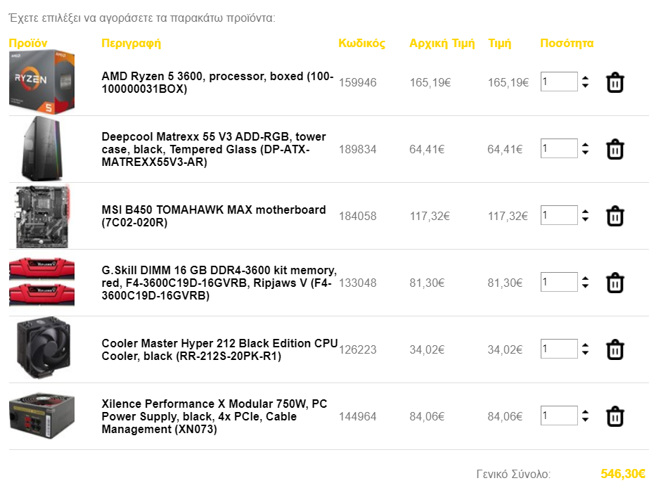Viewport: 656px width, 502px height.
Task: Delete G.Skill DDR4-3600 memory kit from cart
Action: click(615, 283)
